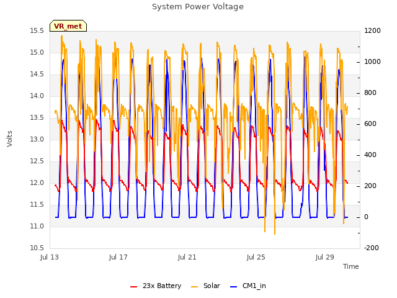Click the orange Solar legend swatch
Image resolution: width=397 pixels, height=298 pixels.
pos(194,287)
